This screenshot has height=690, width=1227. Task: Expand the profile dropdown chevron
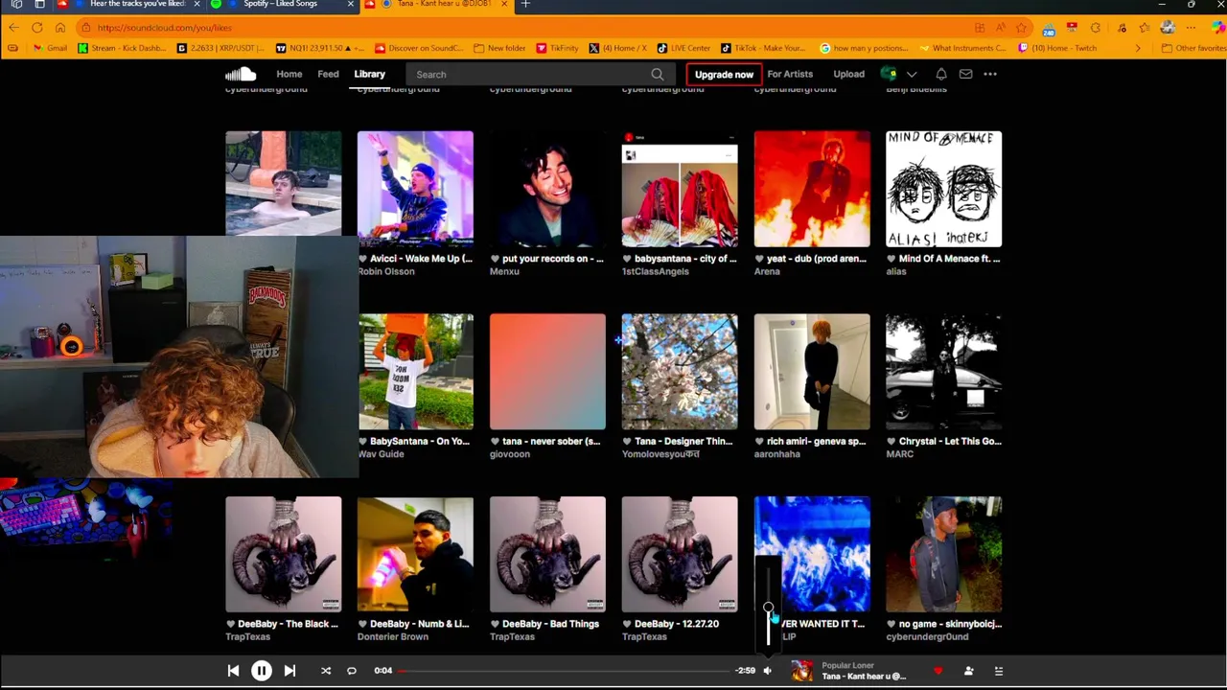point(912,74)
